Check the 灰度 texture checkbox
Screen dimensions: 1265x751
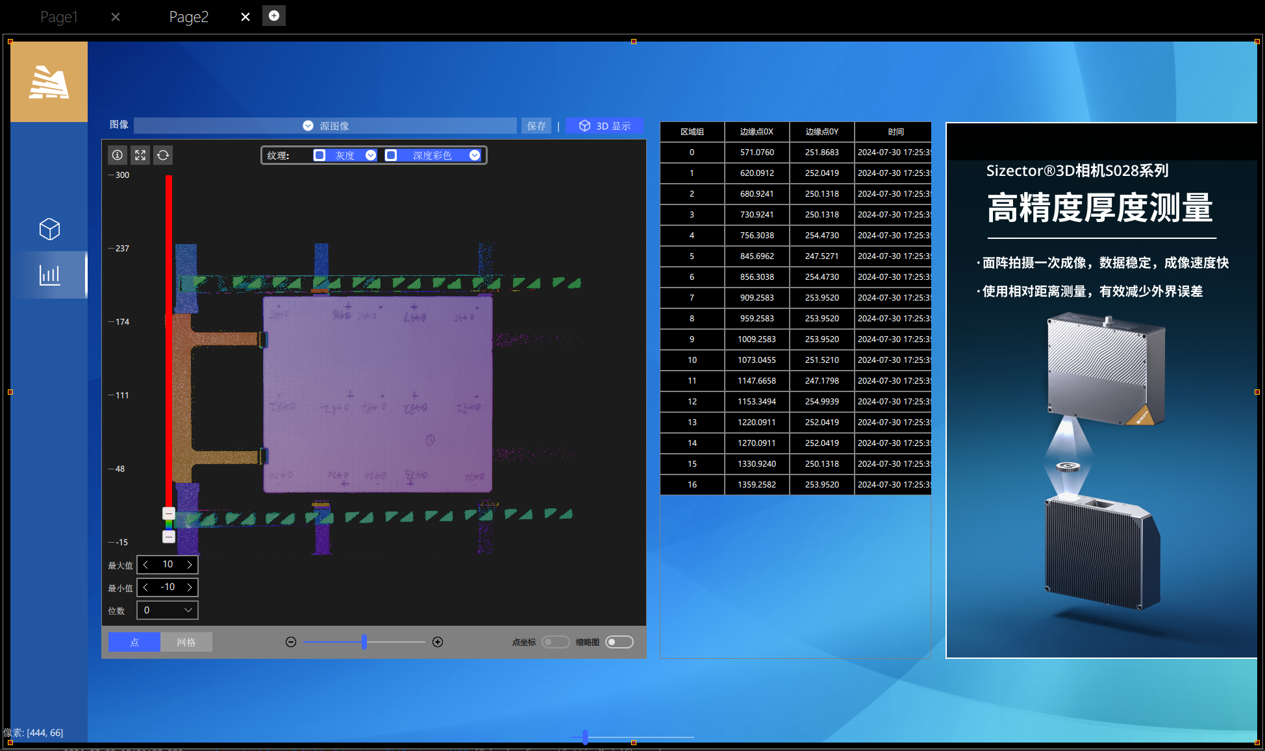(x=319, y=155)
